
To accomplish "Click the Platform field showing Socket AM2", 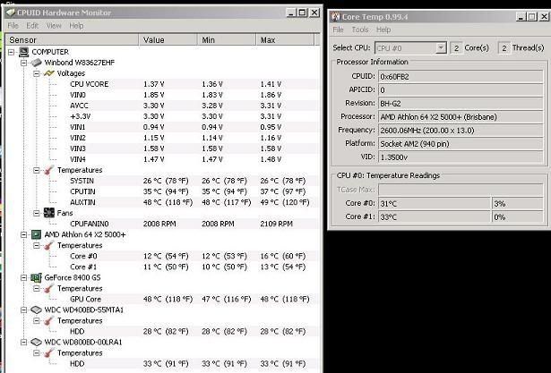I will coord(461,144).
